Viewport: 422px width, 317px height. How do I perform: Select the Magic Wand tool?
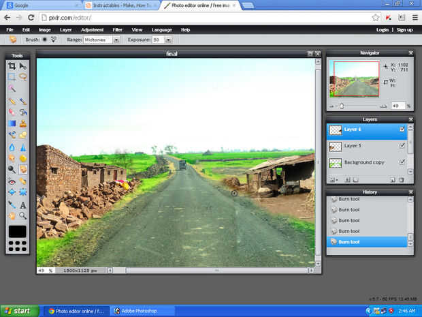coord(12,88)
